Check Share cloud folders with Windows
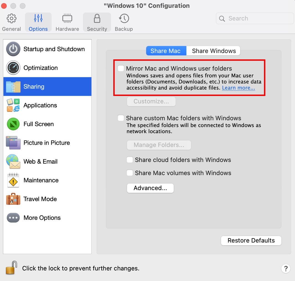295x281 pixels. [x=130, y=160]
